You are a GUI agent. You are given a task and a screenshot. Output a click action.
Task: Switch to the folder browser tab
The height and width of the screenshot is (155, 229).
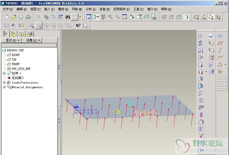13,34
